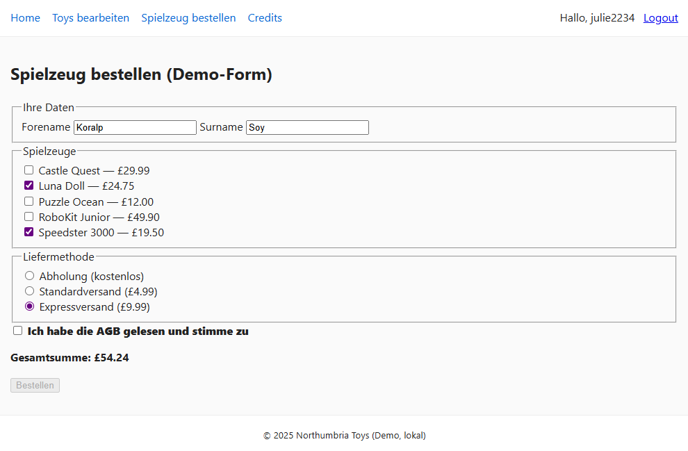Viewport: 688px width, 451px height.
Task: Enable the RoboKit Junior checkbox
Action: tap(29, 217)
